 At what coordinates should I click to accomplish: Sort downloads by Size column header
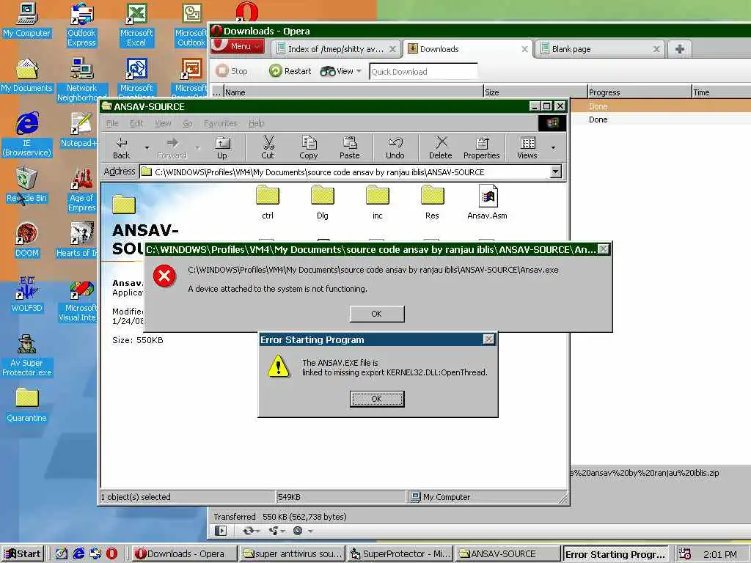[x=535, y=92]
